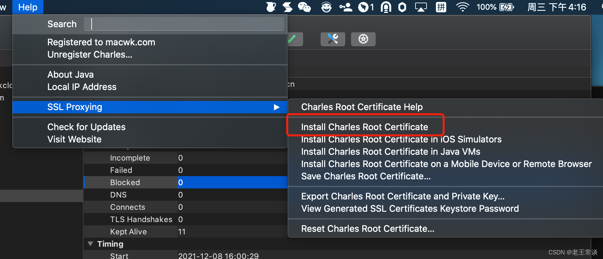
Task: Open the Settings gear toolbar icon
Action: [x=363, y=39]
